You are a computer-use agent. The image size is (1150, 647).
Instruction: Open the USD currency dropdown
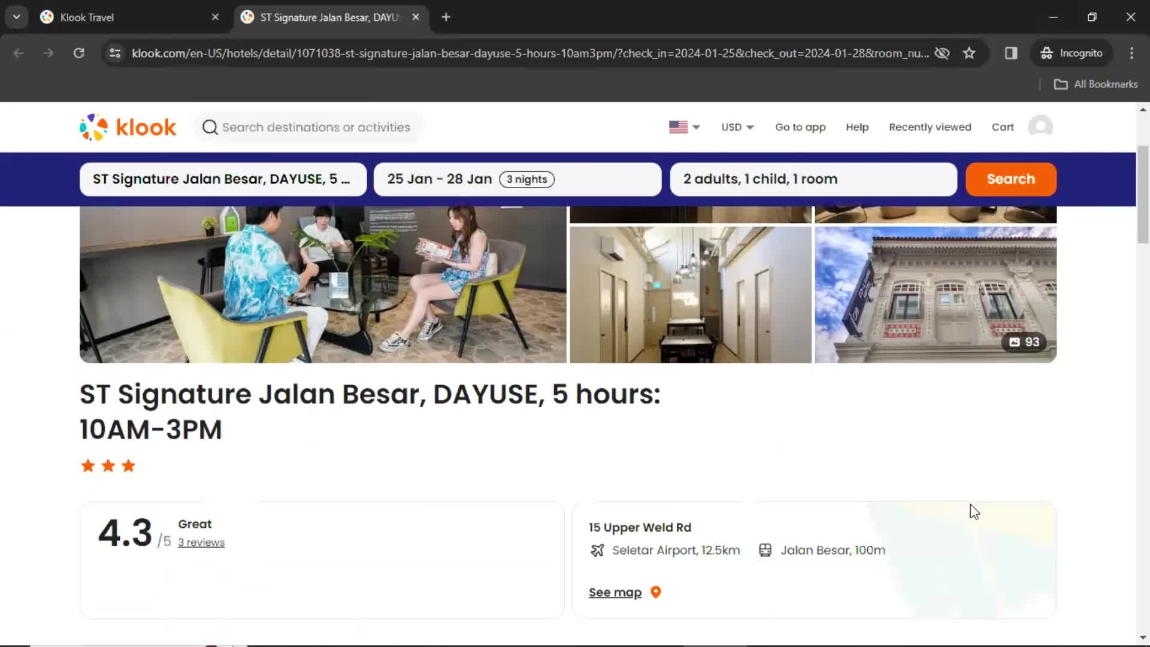pyautogui.click(x=737, y=127)
